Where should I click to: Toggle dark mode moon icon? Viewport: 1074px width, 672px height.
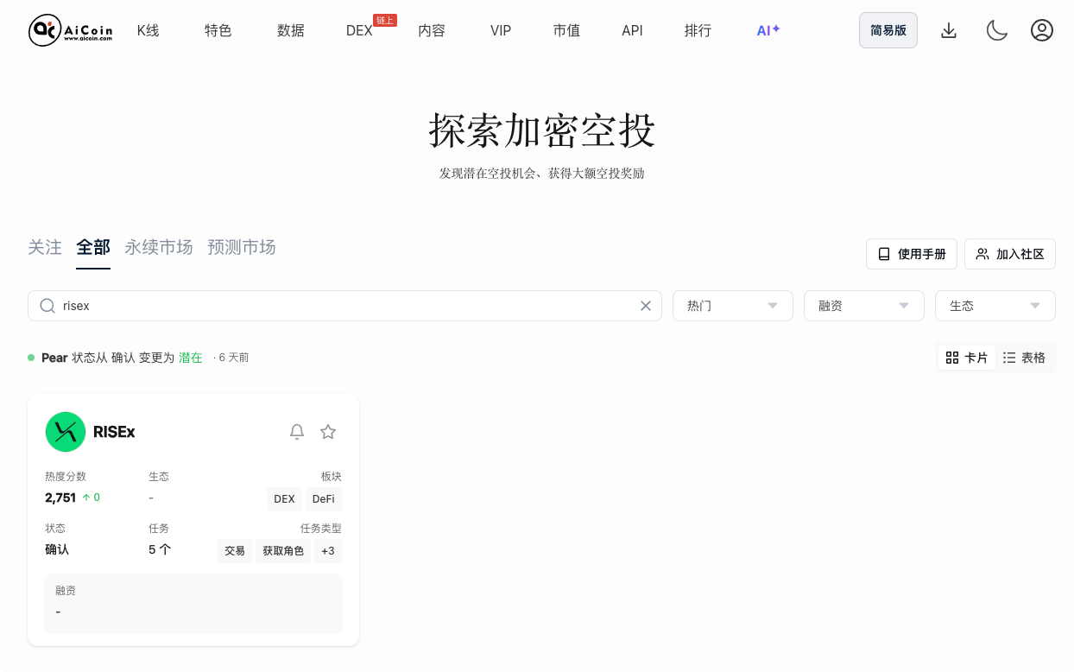pos(997,30)
